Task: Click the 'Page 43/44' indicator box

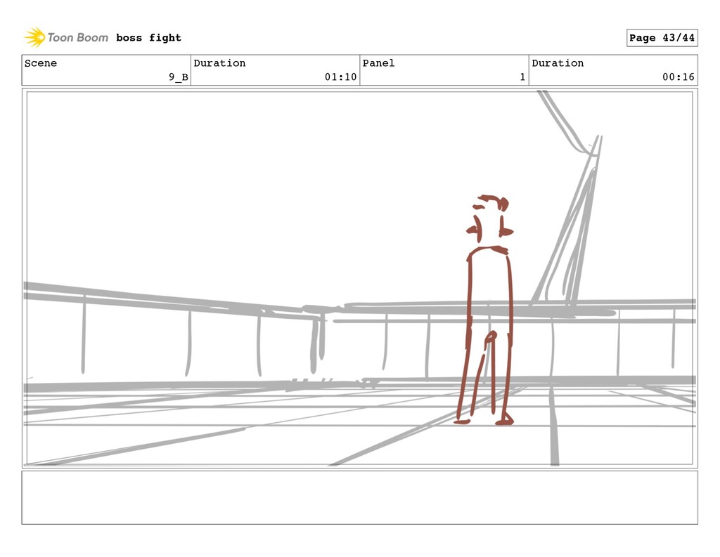Action: point(662,38)
